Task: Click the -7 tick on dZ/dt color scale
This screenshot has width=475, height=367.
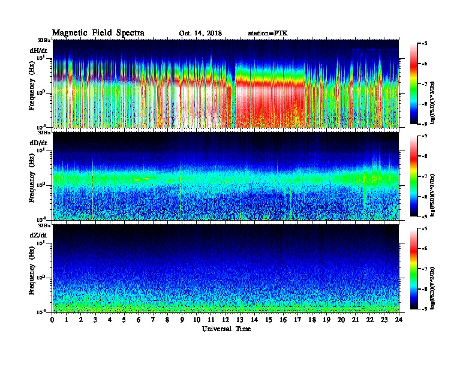Action: pyautogui.click(x=424, y=269)
